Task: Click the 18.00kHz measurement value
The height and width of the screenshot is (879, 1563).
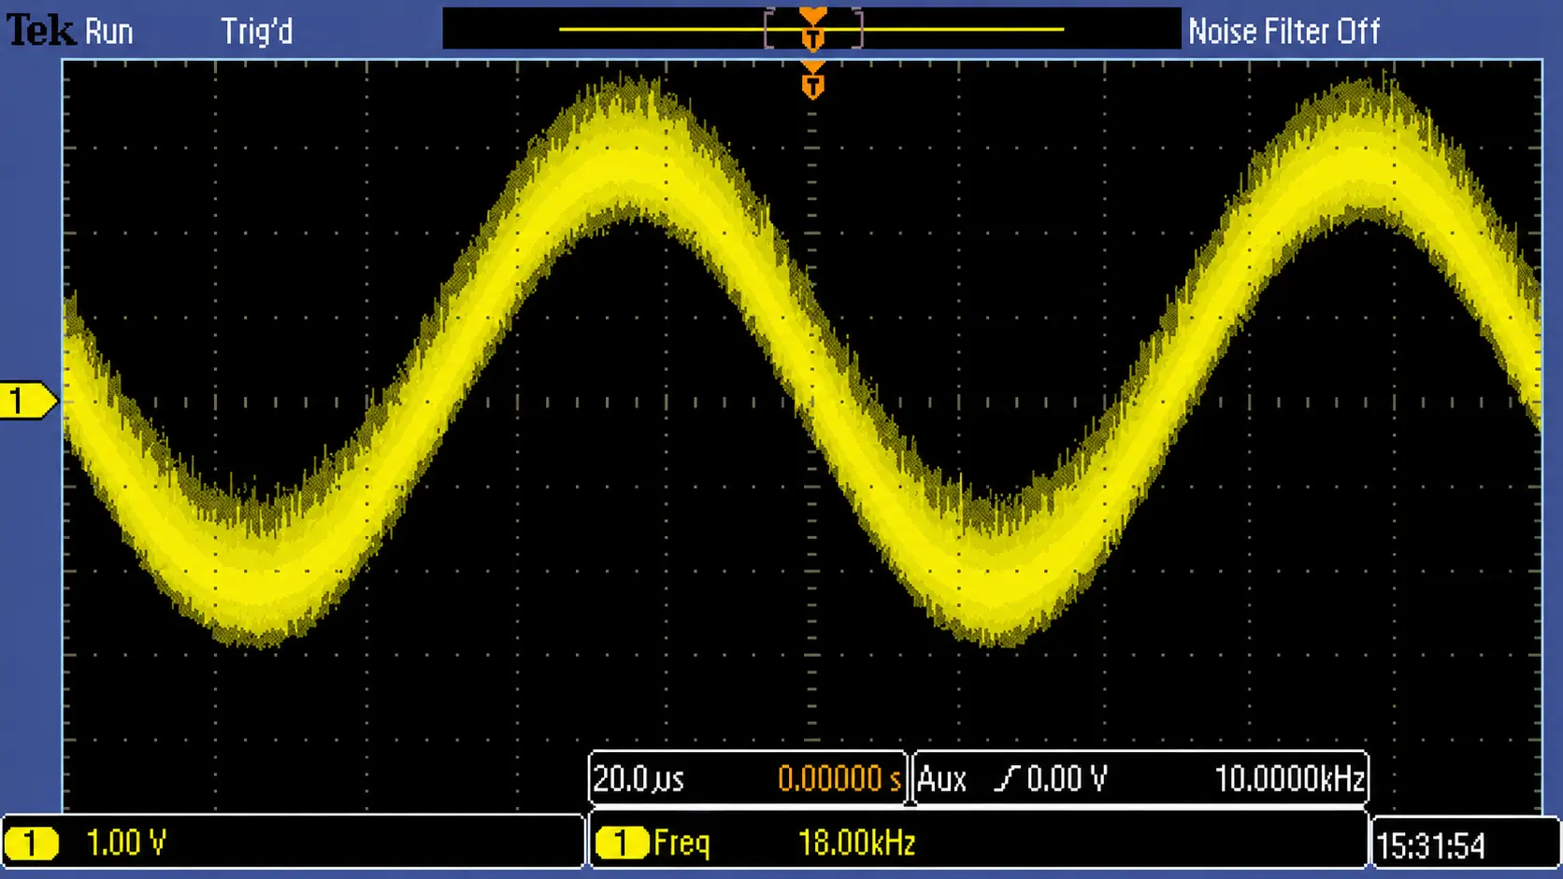Action: coord(856,843)
